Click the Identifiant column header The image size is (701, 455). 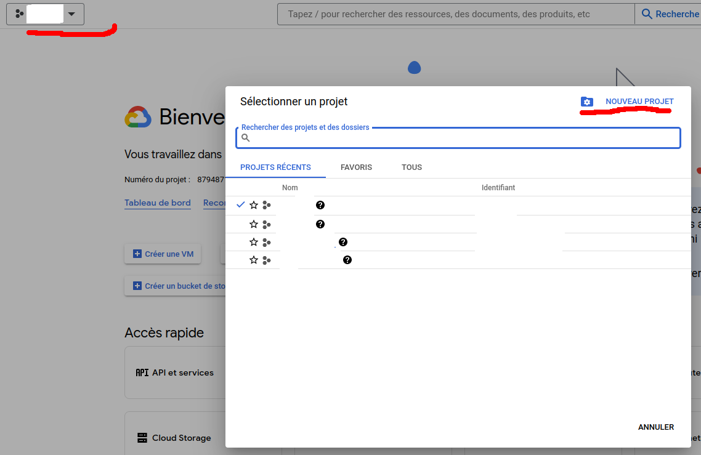498,188
